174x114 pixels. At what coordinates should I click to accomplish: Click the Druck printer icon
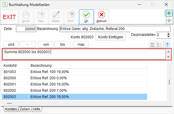click(26, 17)
